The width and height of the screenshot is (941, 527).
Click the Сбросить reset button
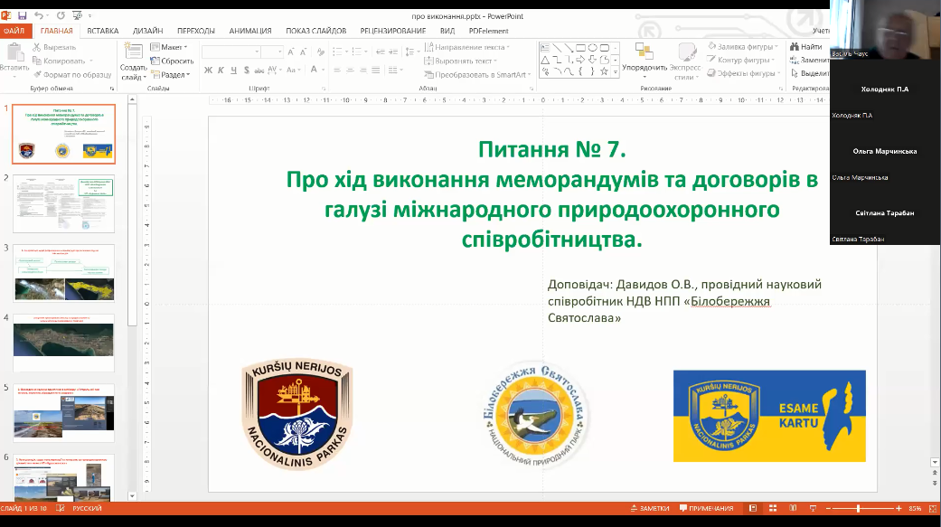tap(172, 61)
